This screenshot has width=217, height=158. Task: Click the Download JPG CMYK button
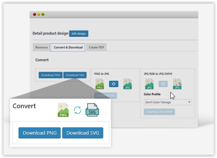159,112
